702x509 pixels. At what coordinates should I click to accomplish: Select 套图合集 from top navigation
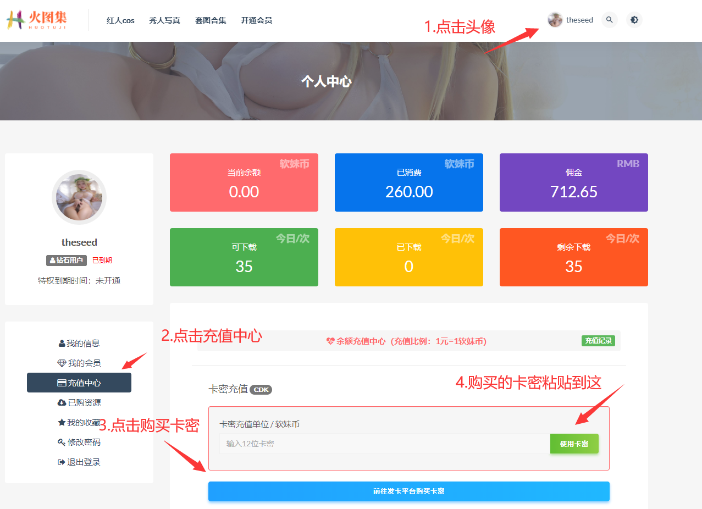[x=211, y=20]
